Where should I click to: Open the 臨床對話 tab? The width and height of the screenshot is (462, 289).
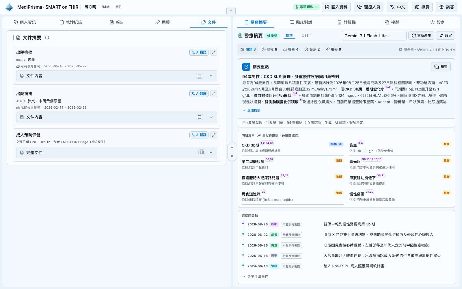[x=301, y=22]
